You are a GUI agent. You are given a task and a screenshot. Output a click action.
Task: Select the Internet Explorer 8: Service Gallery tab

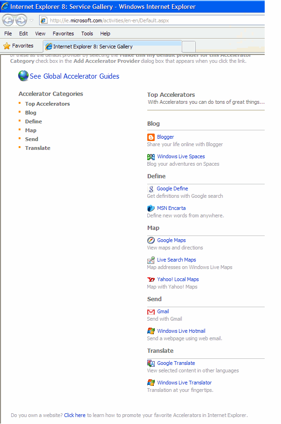tap(112, 47)
